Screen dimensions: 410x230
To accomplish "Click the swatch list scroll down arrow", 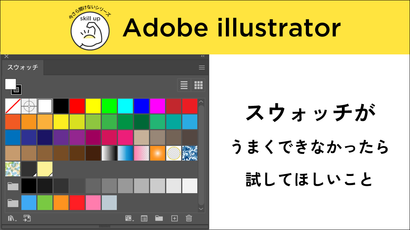I will 201,209.
